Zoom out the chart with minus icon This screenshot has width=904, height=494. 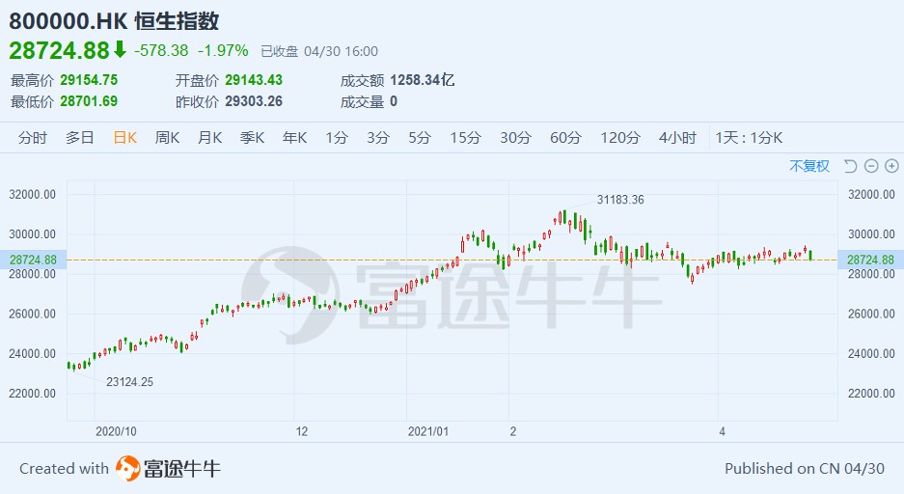[x=871, y=166]
